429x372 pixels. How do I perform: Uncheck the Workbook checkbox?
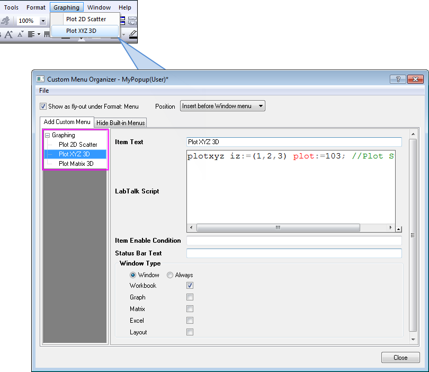tap(190, 286)
